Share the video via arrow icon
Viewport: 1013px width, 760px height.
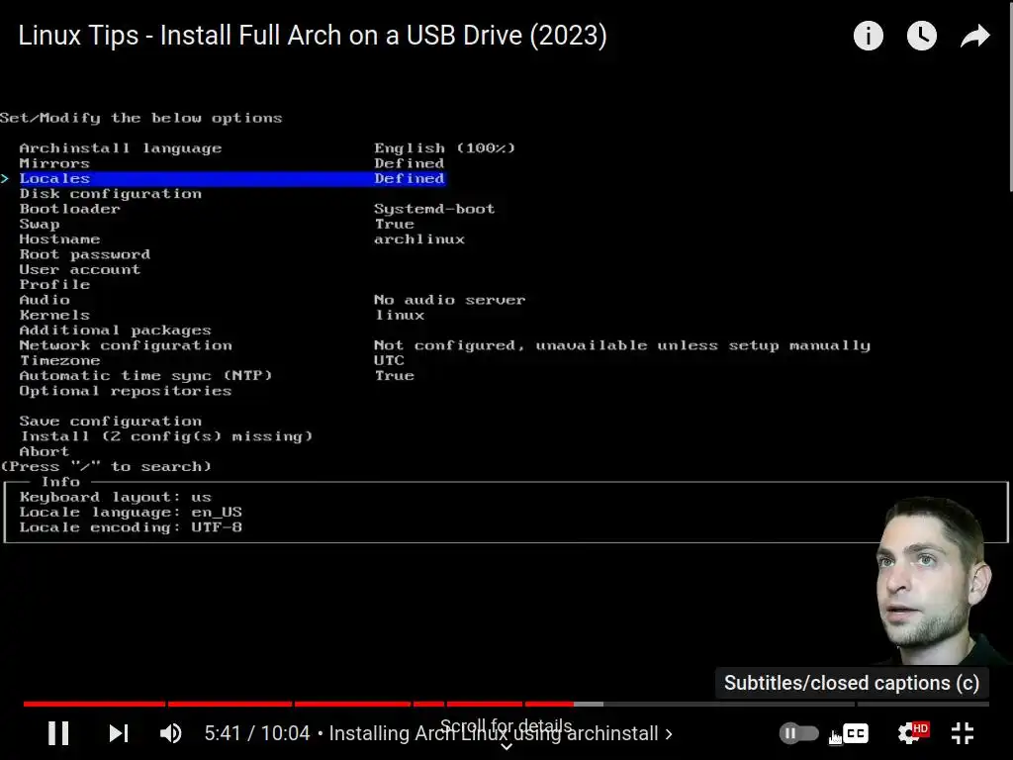(x=974, y=36)
